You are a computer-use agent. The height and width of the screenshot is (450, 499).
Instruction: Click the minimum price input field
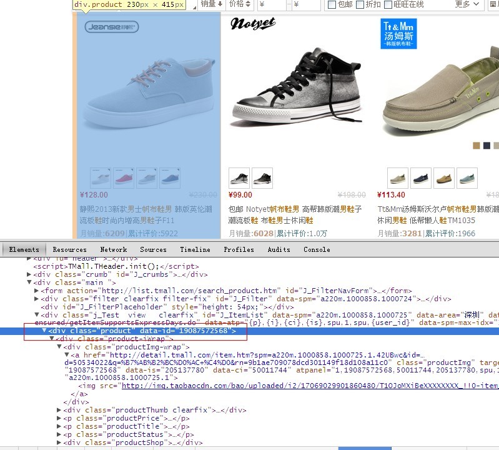272,4
